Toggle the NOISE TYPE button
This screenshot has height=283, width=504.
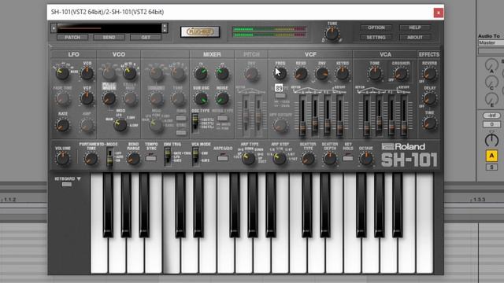point(222,119)
